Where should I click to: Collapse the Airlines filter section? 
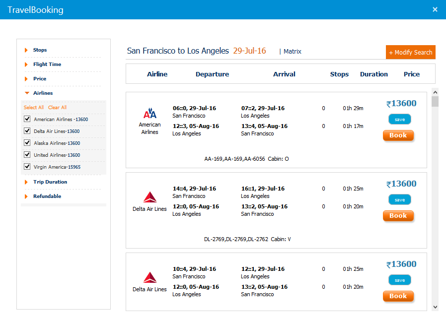pos(43,93)
